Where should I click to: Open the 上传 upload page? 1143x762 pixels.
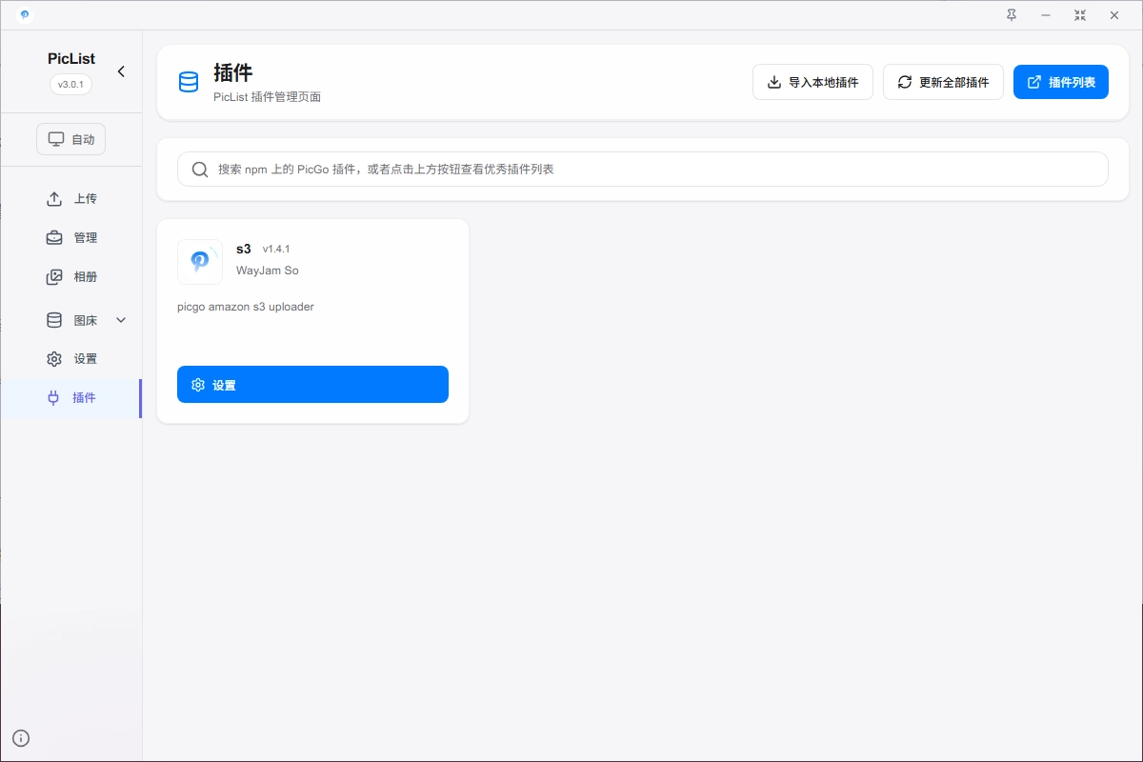[x=70, y=199]
